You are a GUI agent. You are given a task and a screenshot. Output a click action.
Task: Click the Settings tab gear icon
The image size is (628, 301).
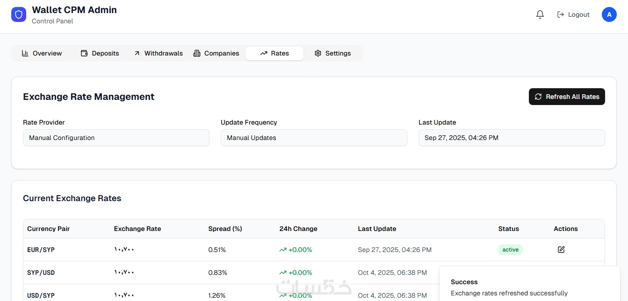[x=318, y=53]
